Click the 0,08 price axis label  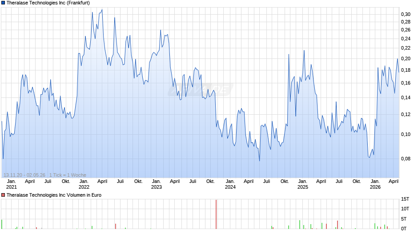pyautogui.click(x=406, y=159)
